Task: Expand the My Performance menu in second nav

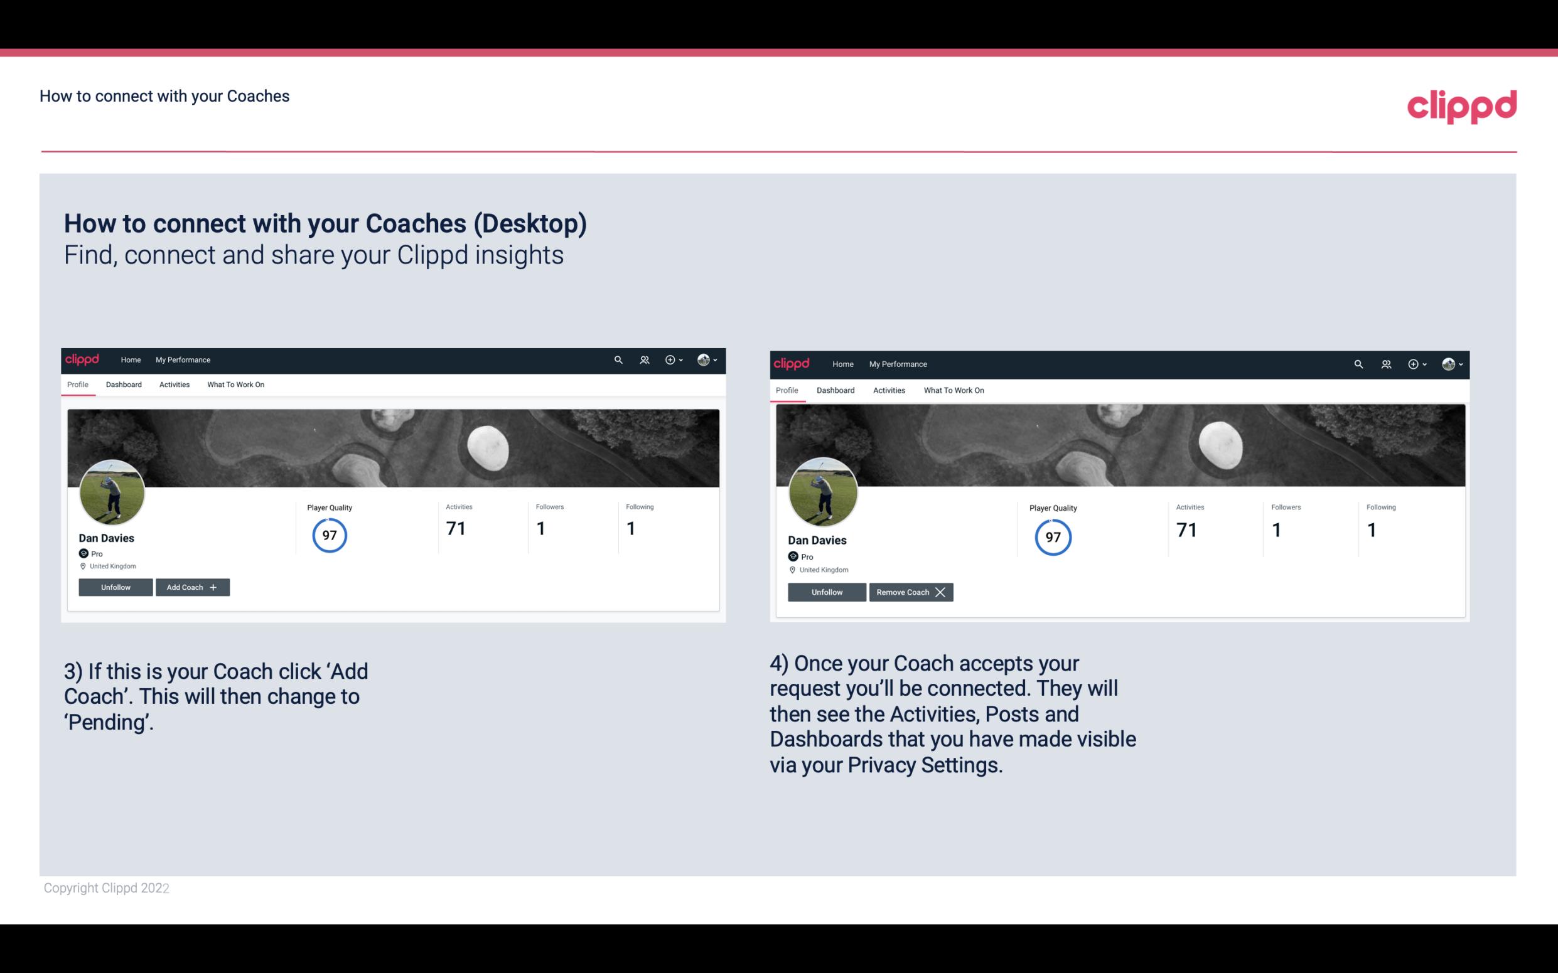Action: [898, 363]
